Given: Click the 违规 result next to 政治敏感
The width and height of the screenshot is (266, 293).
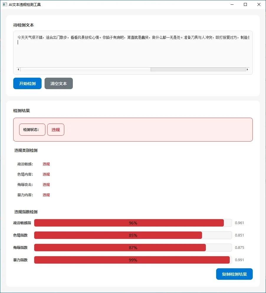Looking at the screenshot, I should point(46,164).
